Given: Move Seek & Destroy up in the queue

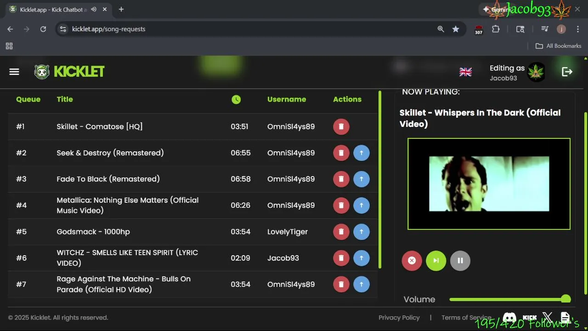Looking at the screenshot, I should pyautogui.click(x=362, y=153).
